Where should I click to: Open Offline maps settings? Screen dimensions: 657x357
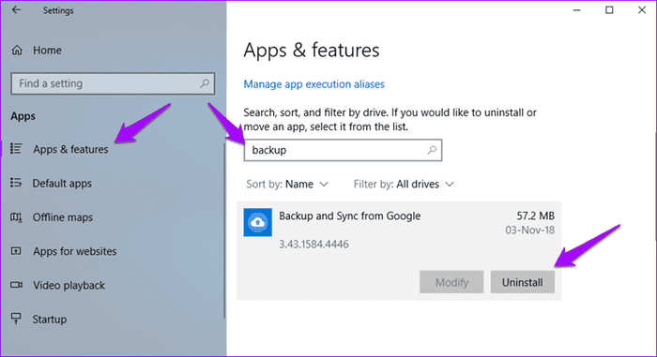click(x=63, y=217)
